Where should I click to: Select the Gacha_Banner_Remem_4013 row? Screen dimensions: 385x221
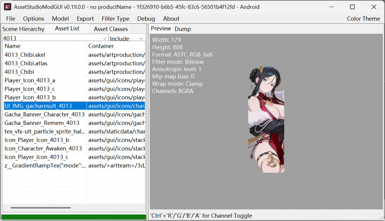74,123
